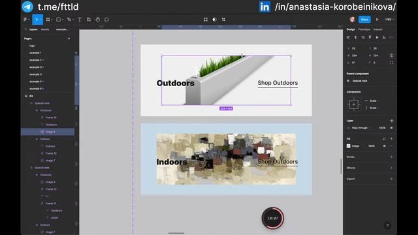Select the Hand tool
The height and width of the screenshot is (235, 418).
[97, 20]
